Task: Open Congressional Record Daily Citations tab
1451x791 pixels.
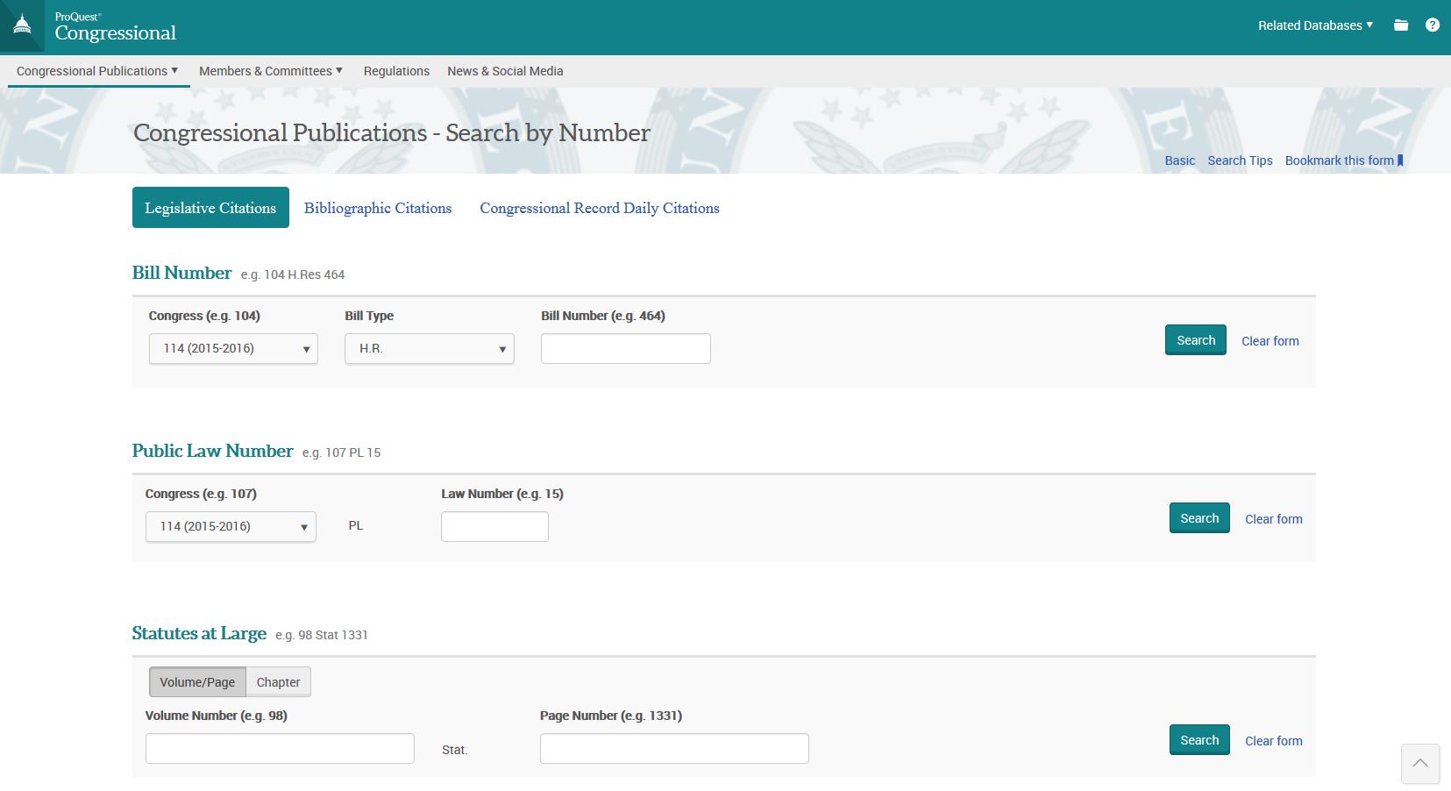Action: click(599, 208)
